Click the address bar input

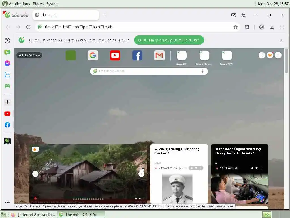[137, 27]
